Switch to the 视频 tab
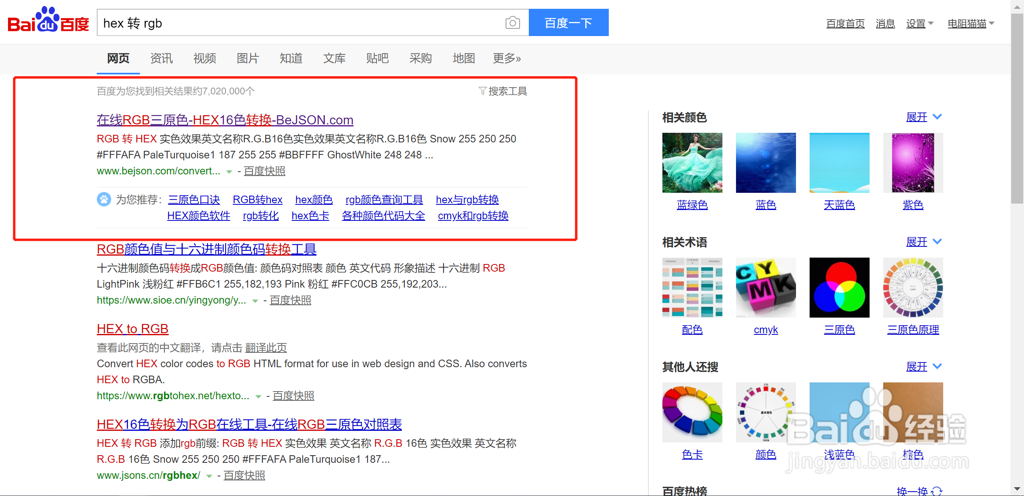The width and height of the screenshot is (1024, 496). pyautogui.click(x=205, y=58)
